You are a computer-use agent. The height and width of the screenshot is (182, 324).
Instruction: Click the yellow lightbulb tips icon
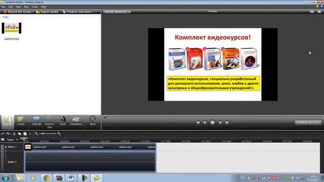pyautogui.click(x=317, y=7)
